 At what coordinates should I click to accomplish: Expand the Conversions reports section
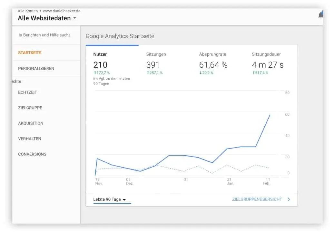(32, 154)
